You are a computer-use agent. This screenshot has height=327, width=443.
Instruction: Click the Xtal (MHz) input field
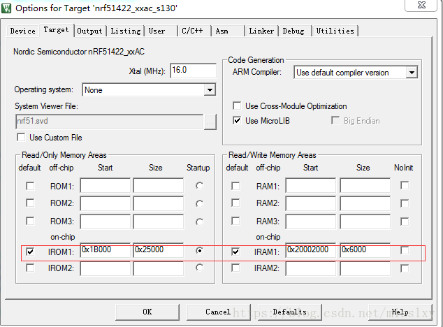pyautogui.click(x=194, y=71)
